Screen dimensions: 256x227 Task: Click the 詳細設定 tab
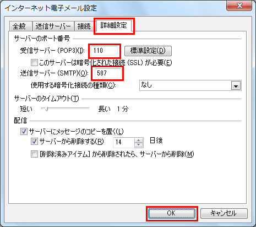(x=113, y=25)
